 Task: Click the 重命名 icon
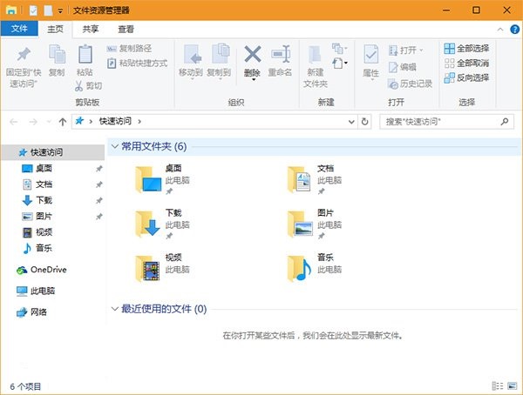pyautogui.click(x=281, y=54)
